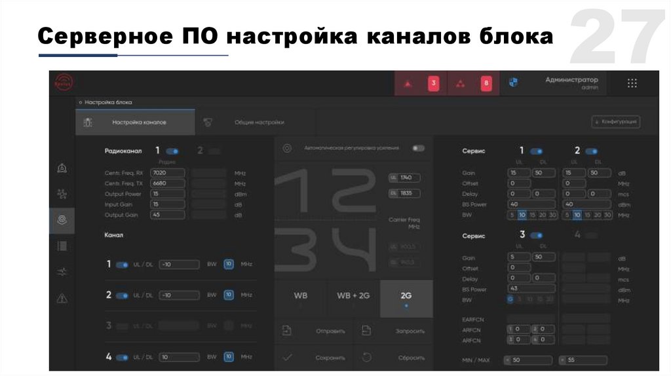The height and width of the screenshot is (376, 671).
Task: Toggle Радиоканал 1 switch
Action: tap(172, 151)
